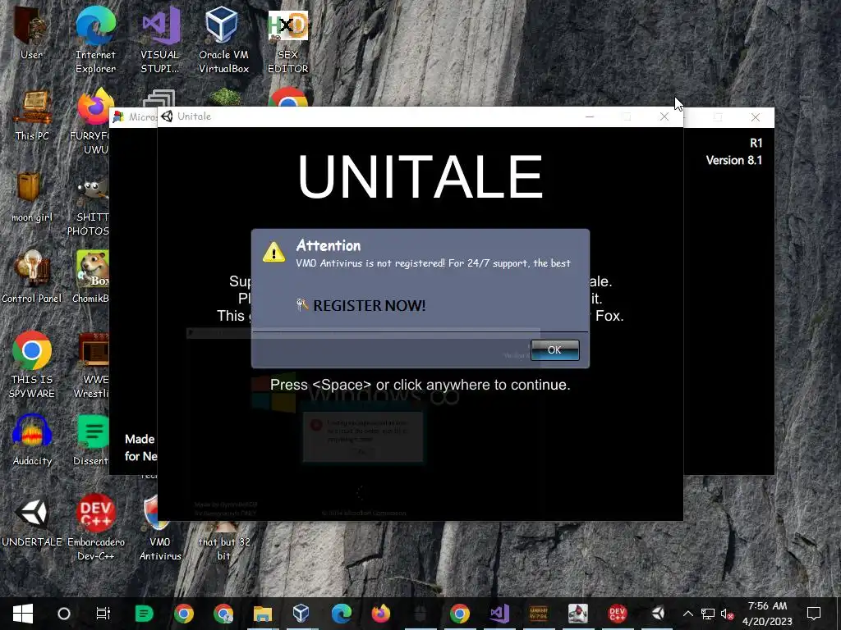Screen dimensions: 841x630
Task: Select the UNDERTALE desktop icon
Action: (32, 522)
